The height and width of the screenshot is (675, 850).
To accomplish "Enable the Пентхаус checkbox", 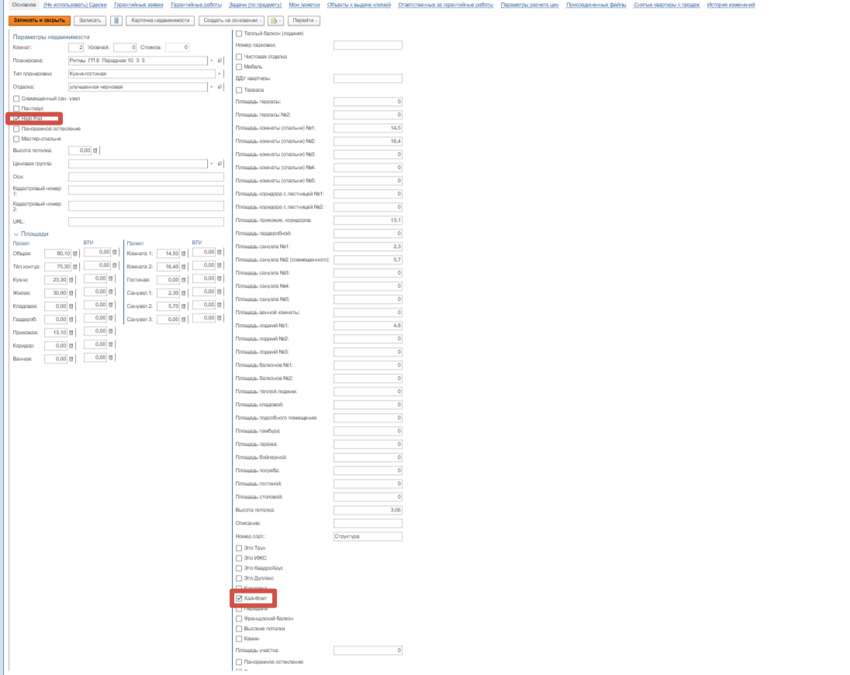I will pos(16,108).
